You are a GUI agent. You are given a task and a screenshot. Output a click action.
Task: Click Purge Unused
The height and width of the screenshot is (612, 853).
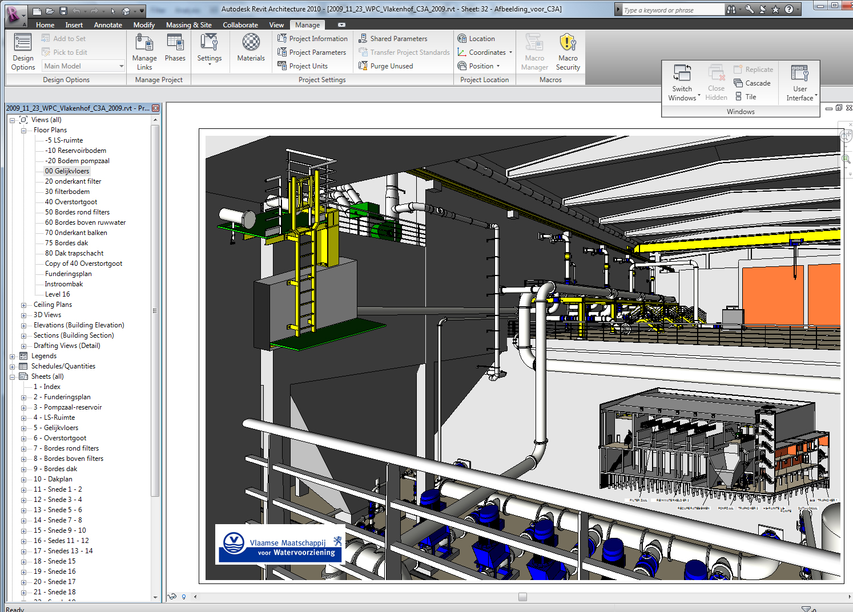[x=385, y=66]
